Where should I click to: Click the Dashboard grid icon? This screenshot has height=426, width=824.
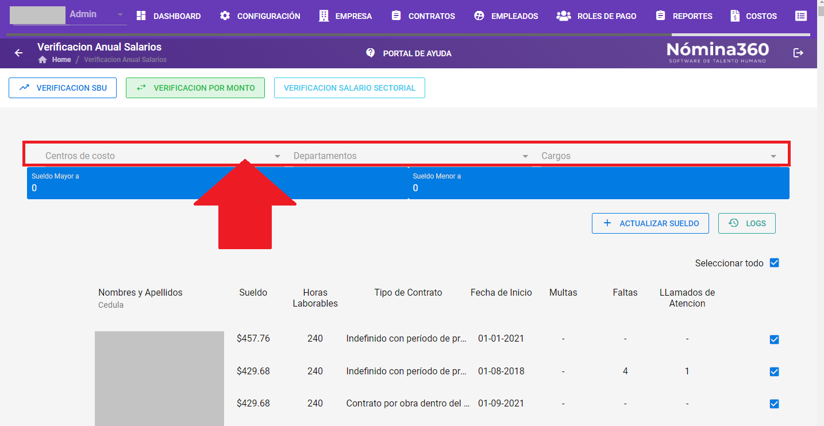tap(141, 16)
